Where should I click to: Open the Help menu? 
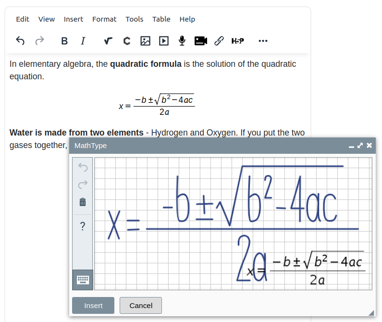pos(187,19)
